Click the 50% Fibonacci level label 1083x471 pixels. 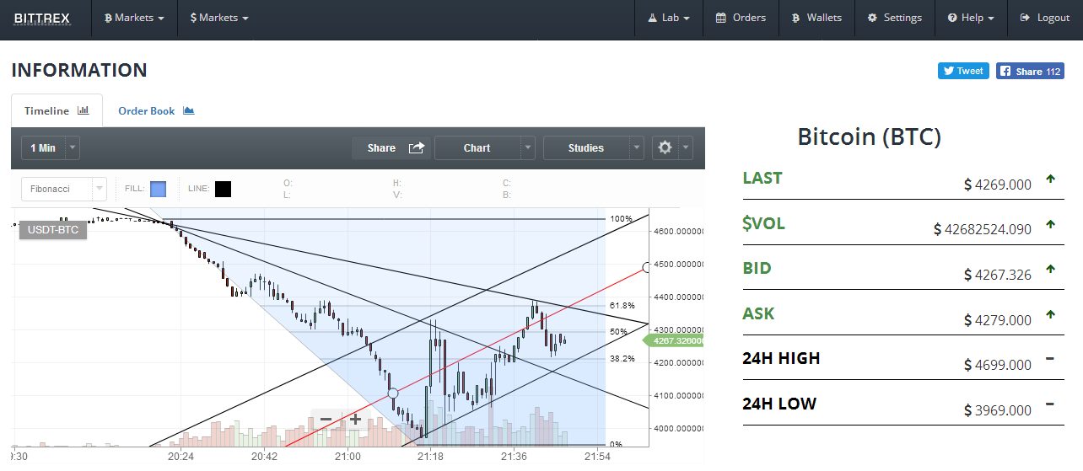(x=618, y=332)
